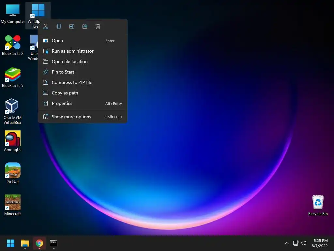Click the Copy icon in context menu
The height and width of the screenshot is (251, 334).
point(59,26)
